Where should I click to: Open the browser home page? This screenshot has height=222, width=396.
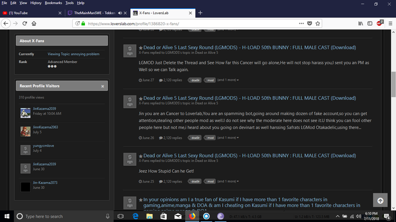click(x=34, y=23)
